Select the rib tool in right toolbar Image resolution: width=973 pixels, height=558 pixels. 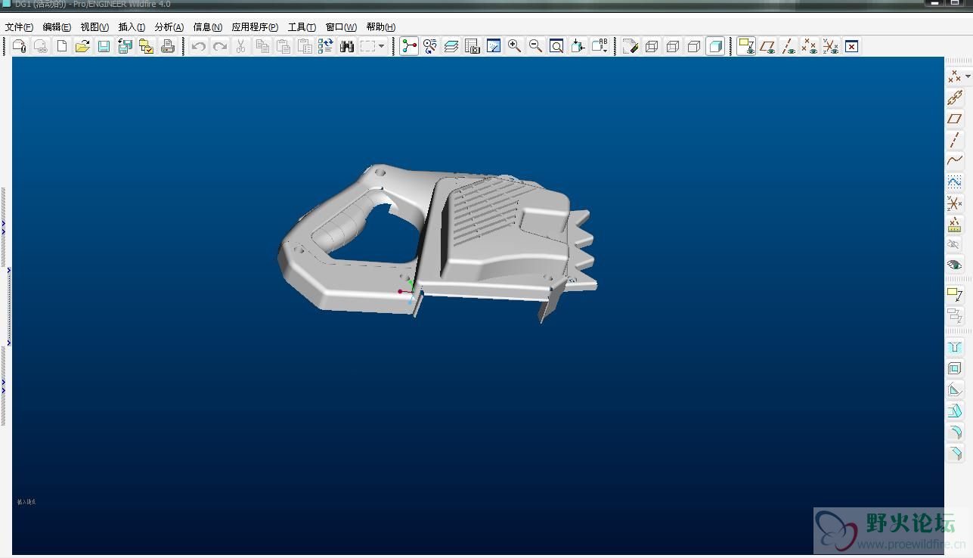(x=954, y=390)
